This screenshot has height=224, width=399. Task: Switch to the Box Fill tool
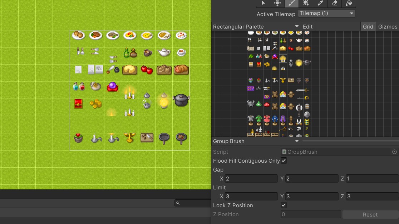click(x=306, y=4)
